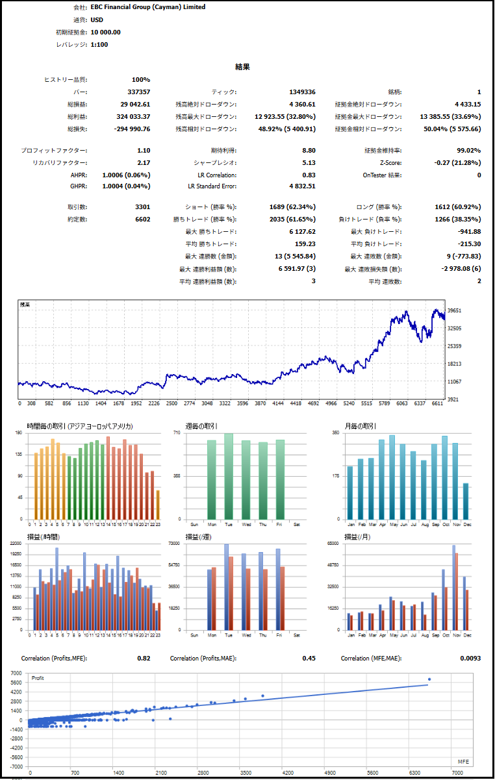Screen dimensions: 495x780
Task: Click the 残高 label on balance chart
Action: 25,304
